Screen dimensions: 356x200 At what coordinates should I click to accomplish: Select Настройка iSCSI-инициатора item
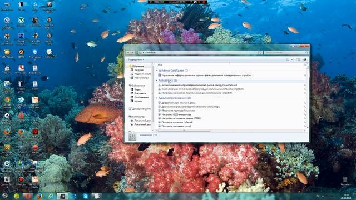tap(175, 114)
